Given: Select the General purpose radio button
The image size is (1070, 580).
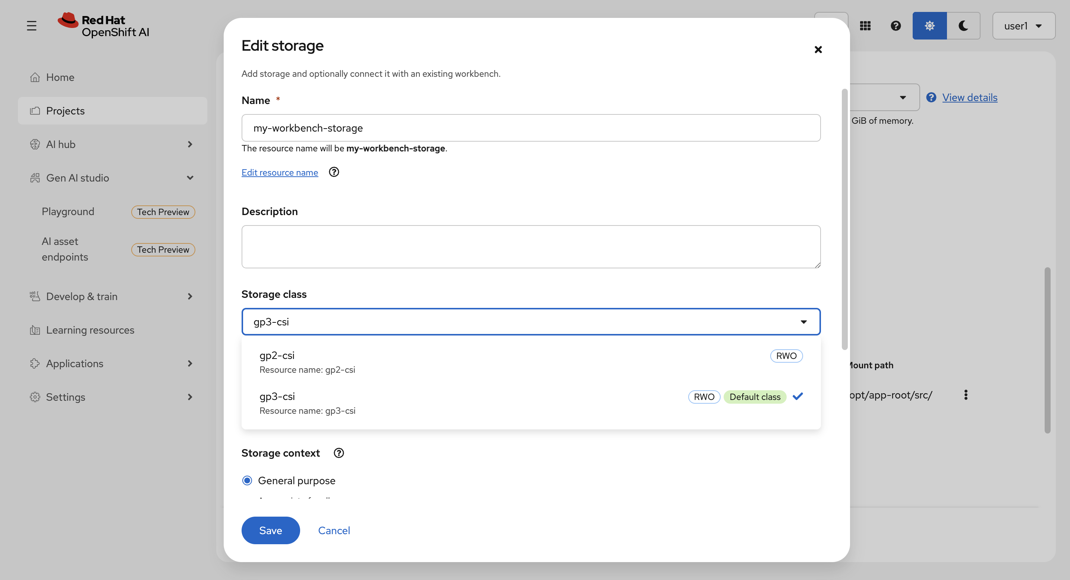Looking at the screenshot, I should click(247, 480).
